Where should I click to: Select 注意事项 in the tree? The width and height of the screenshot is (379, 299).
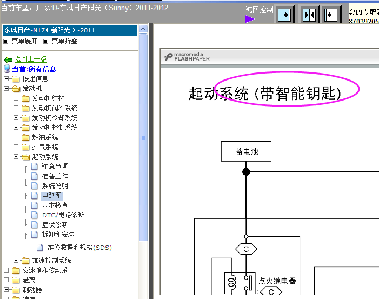(x=55, y=167)
